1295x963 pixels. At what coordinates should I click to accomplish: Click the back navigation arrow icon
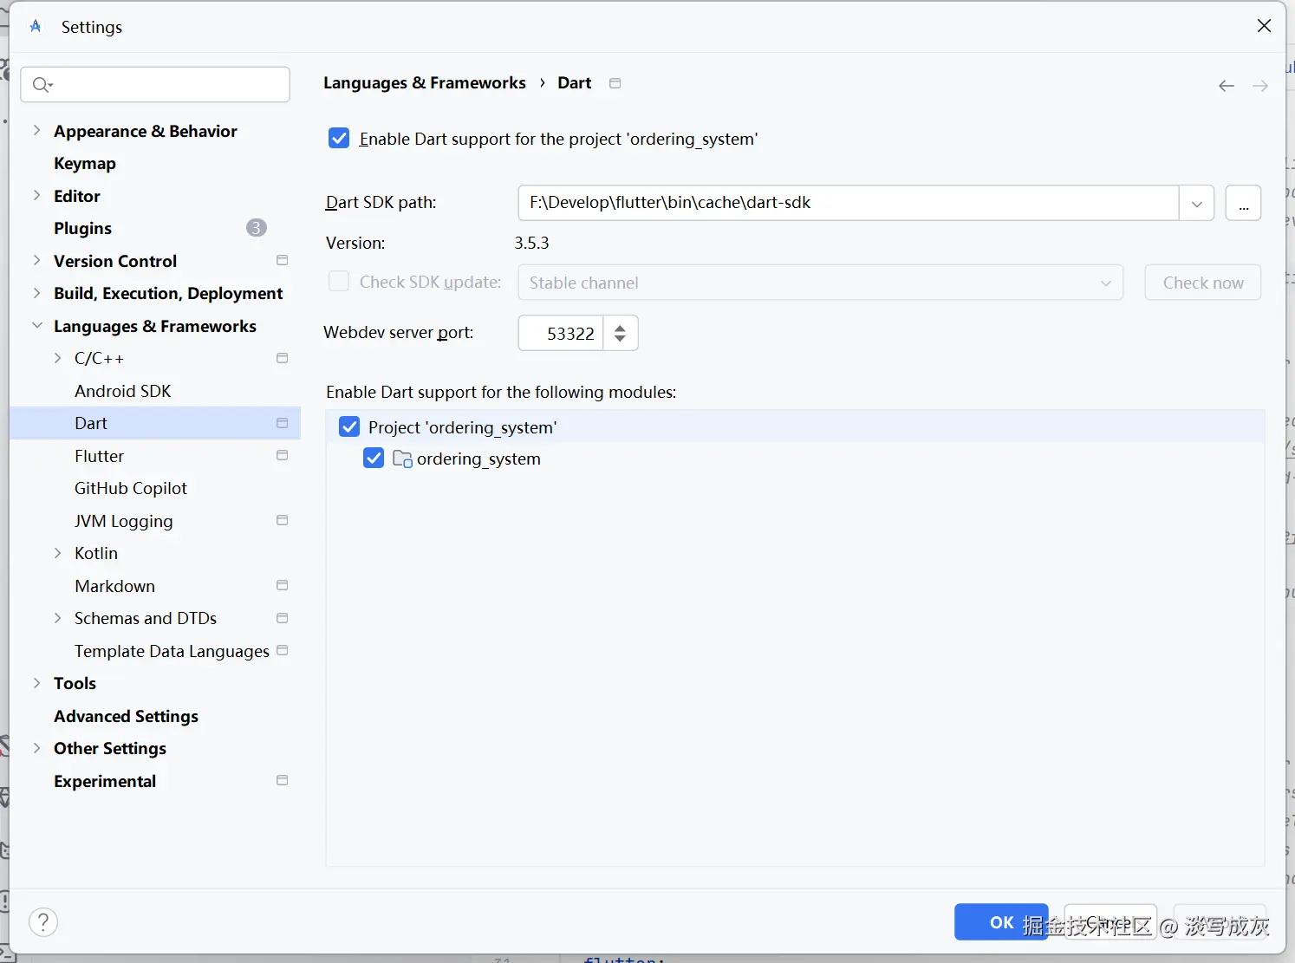[x=1226, y=85]
